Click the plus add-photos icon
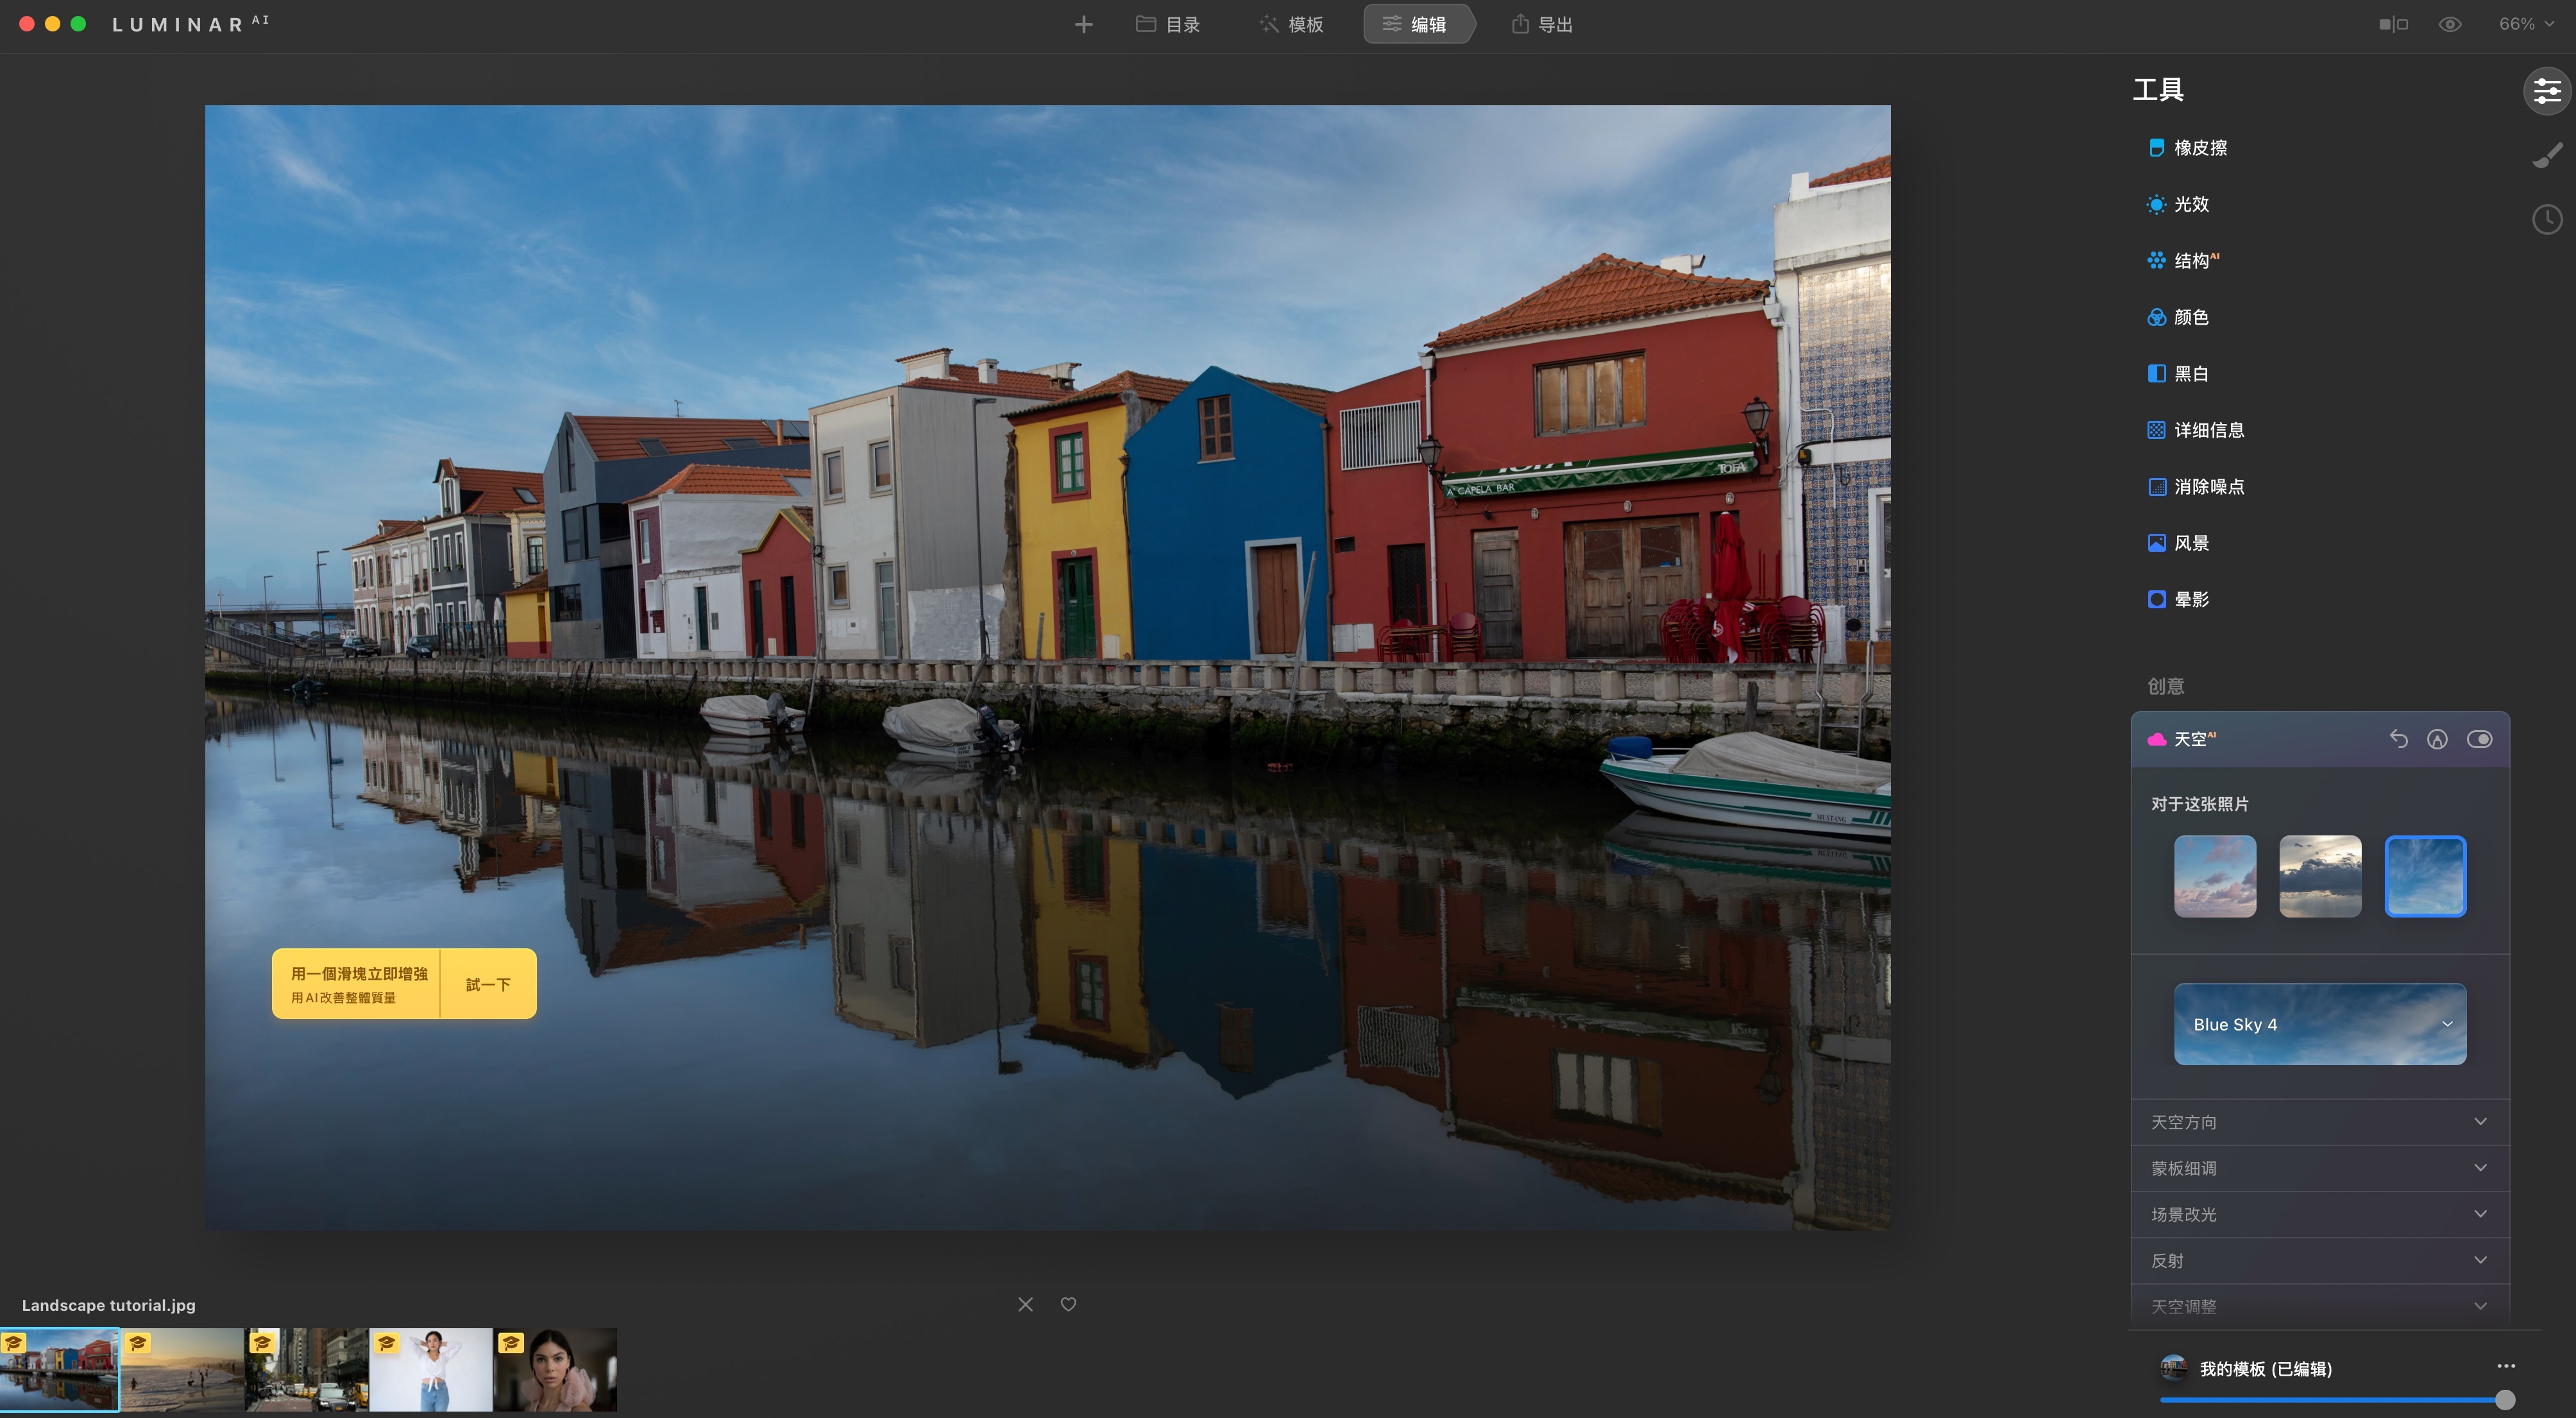 pos(1083,24)
